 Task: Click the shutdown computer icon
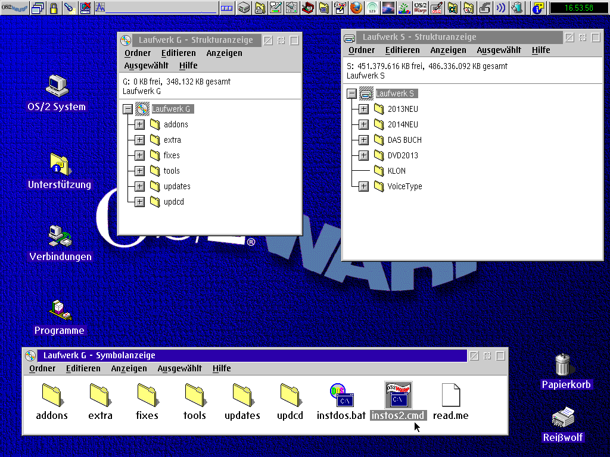tap(85, 8)
